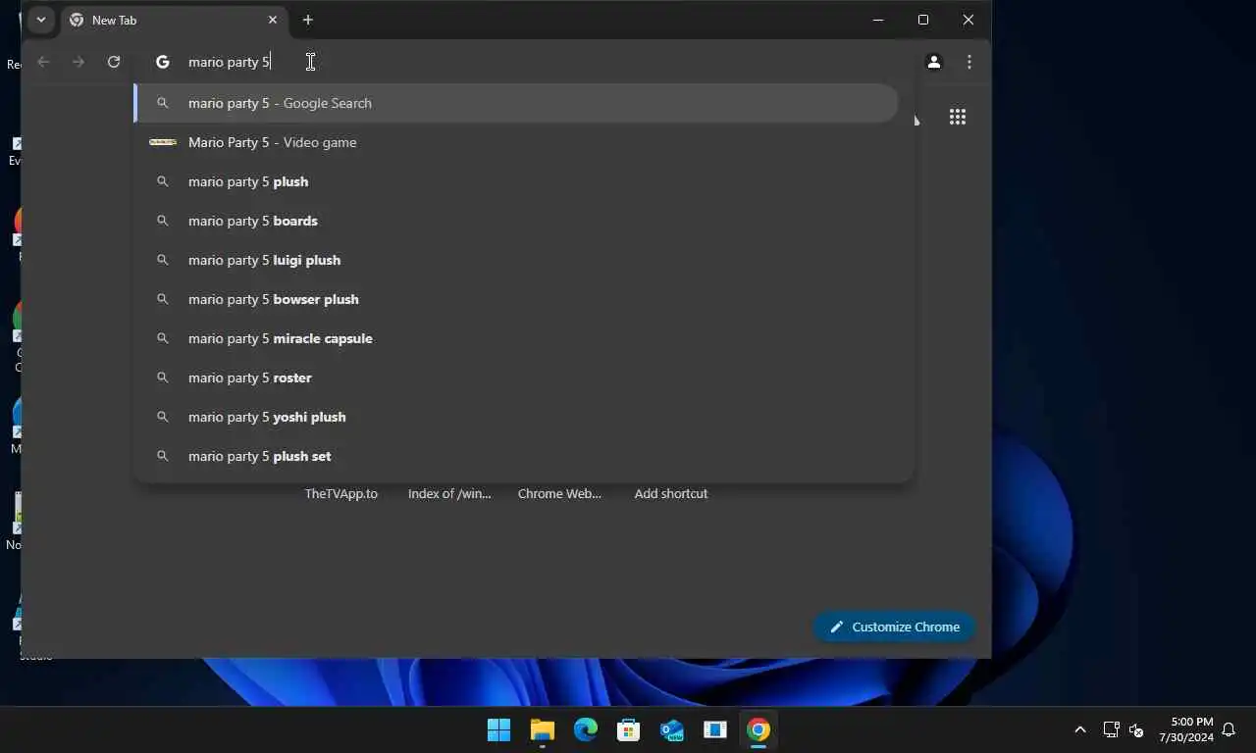Open the Windows Start menu

[x=499, y=729]
